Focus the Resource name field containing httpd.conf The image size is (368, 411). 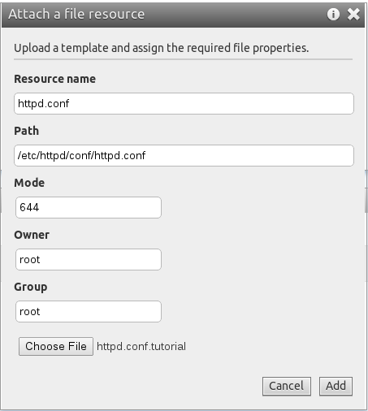[184, 103]
